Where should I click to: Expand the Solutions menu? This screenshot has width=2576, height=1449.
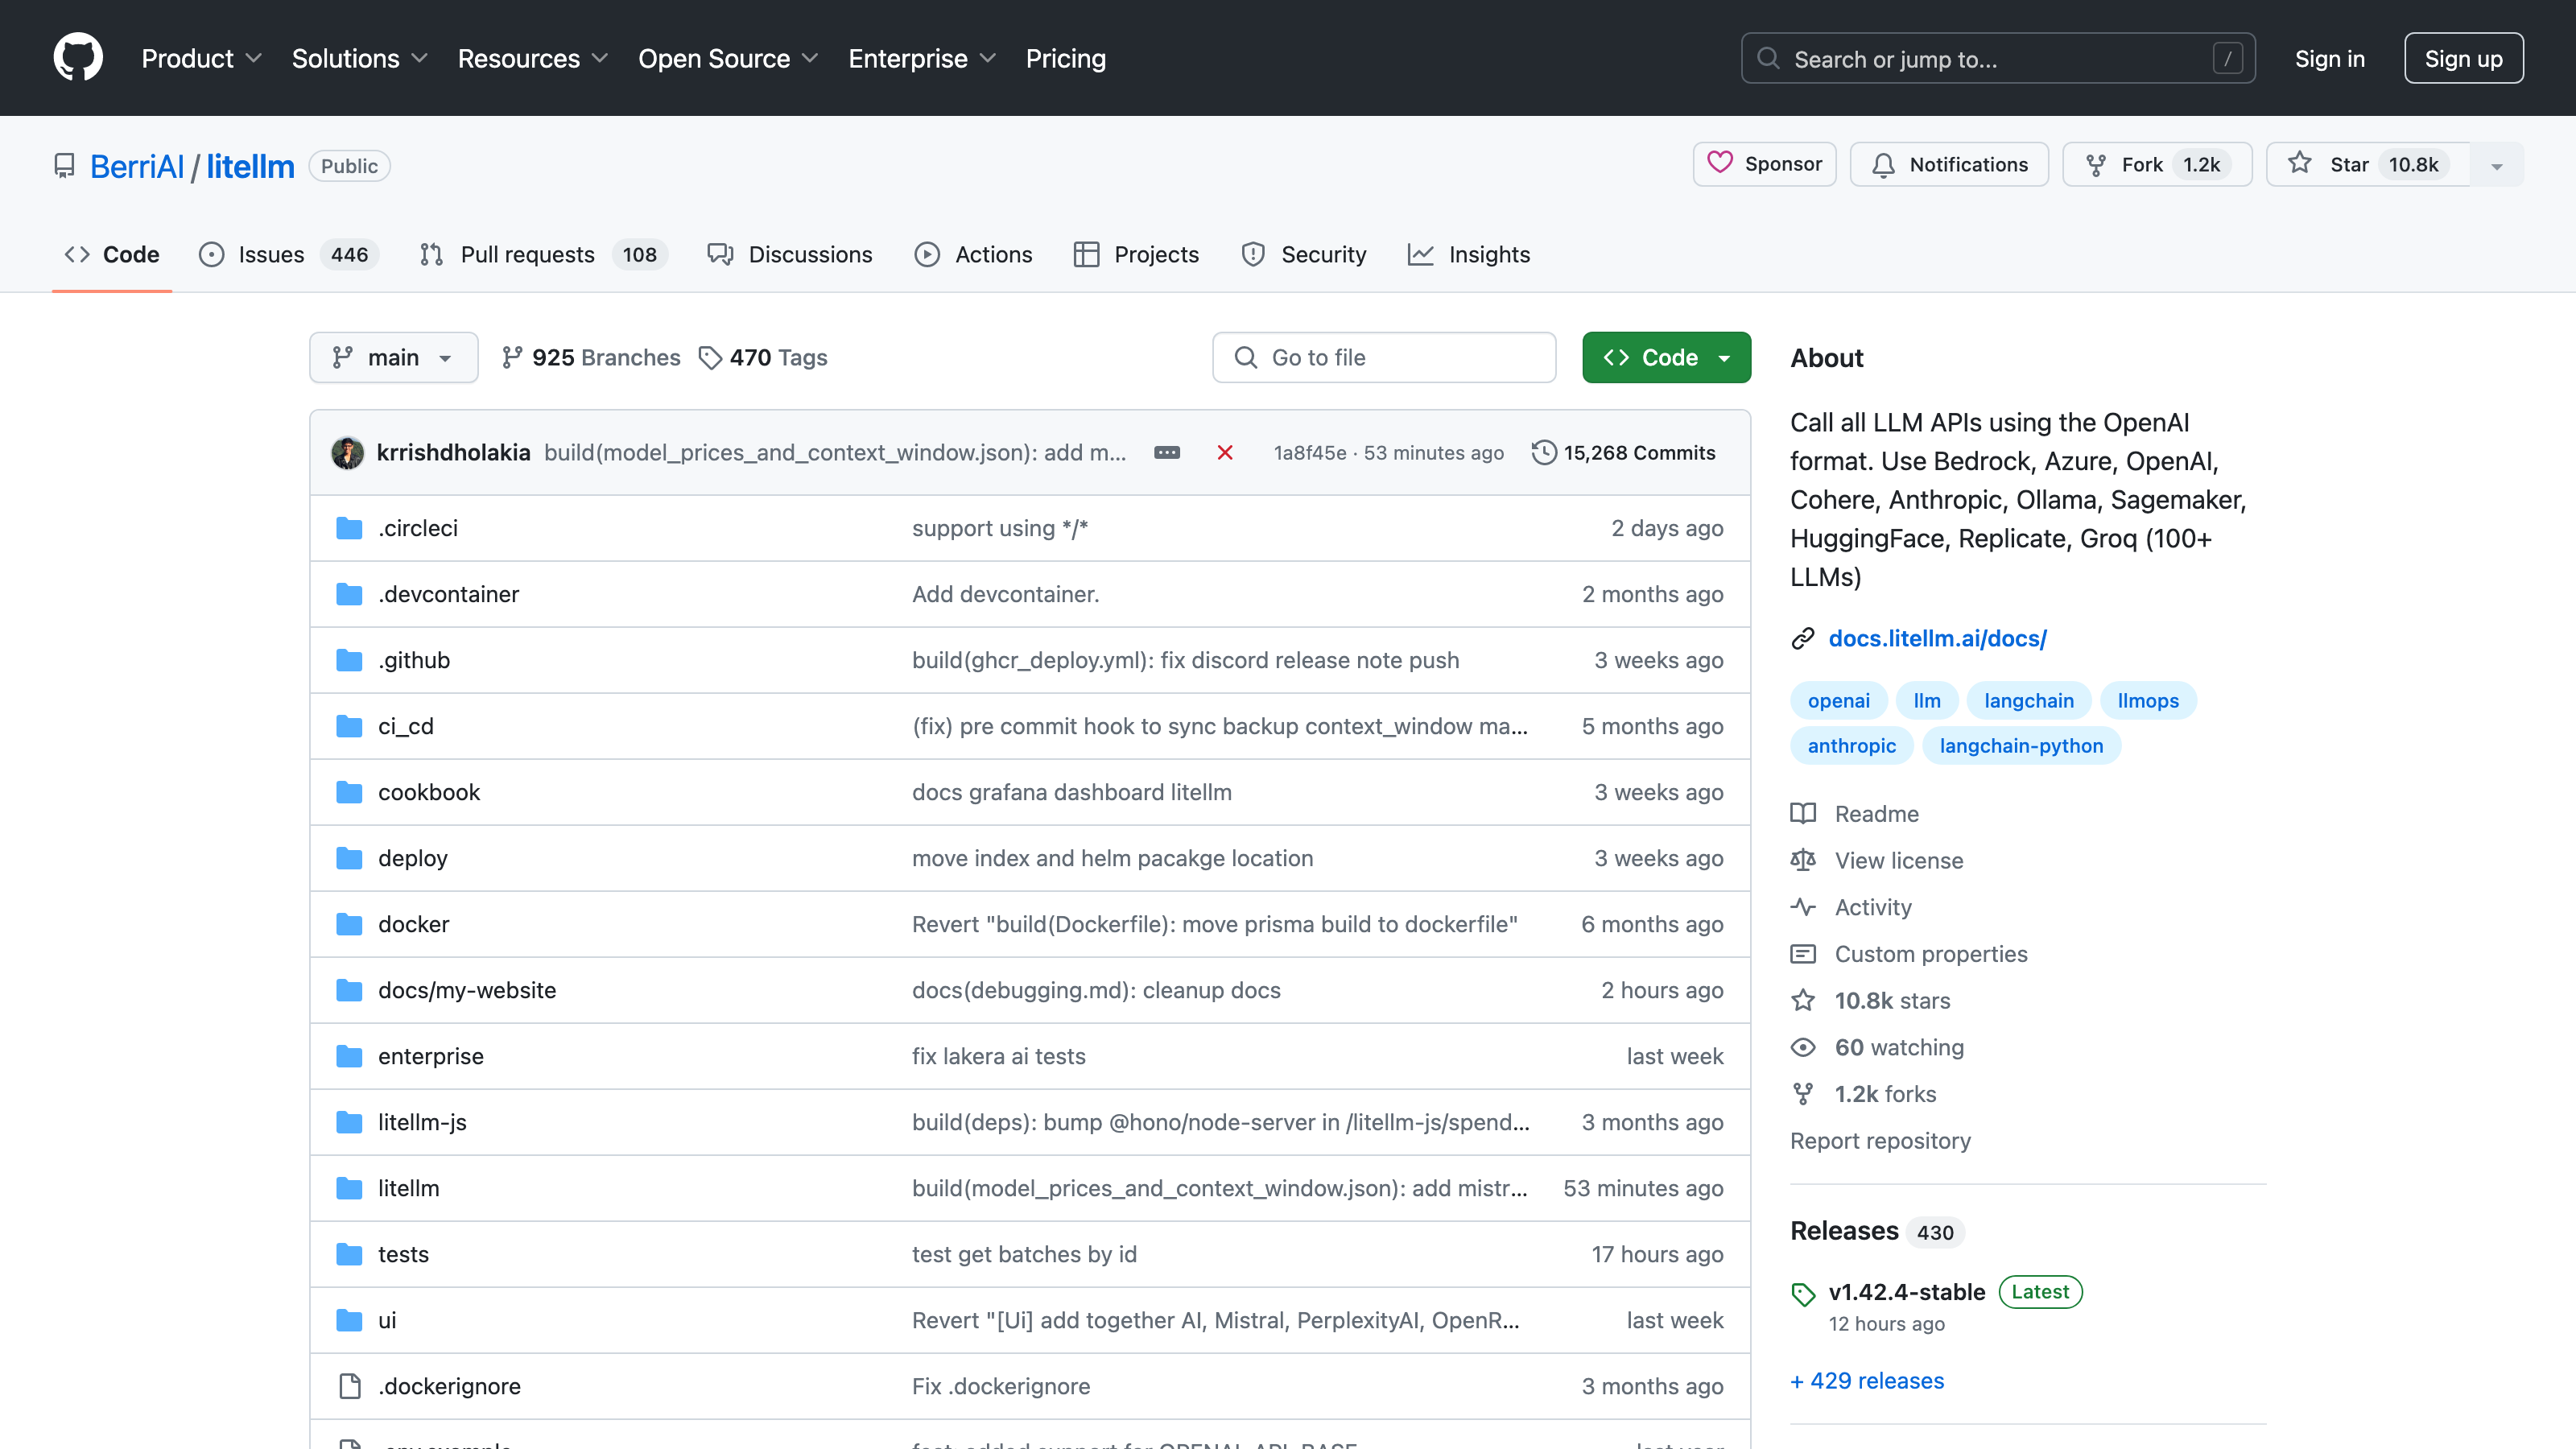(359, 59)
